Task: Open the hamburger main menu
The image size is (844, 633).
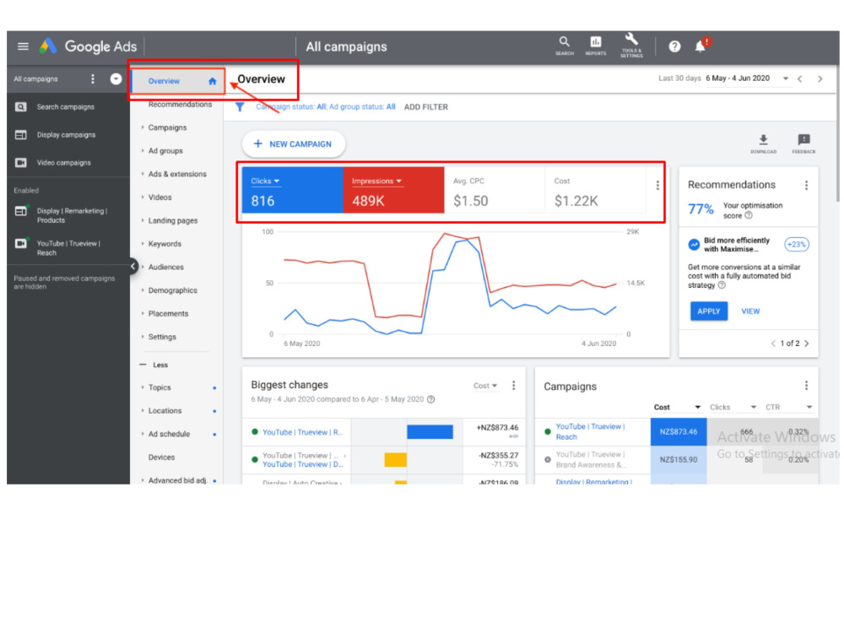Action: (23, 46)
